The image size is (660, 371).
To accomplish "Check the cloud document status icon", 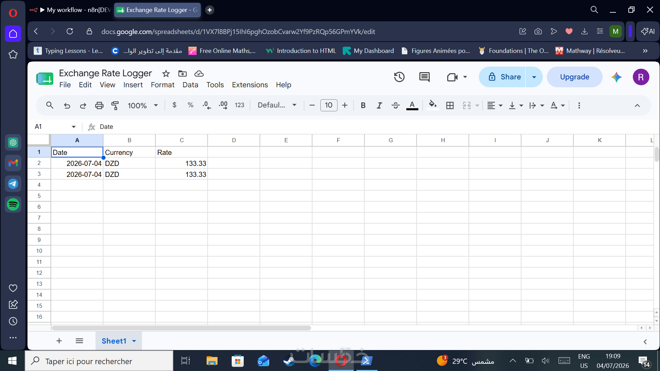I will (199, 74).
